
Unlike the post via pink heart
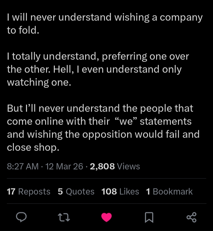pos(106,218)
